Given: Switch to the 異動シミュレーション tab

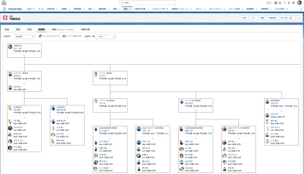Looking at the screenshot, I should (63, 30).
